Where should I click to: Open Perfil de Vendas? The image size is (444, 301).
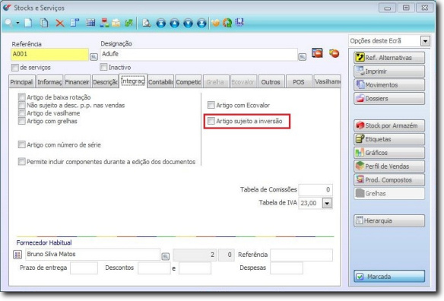(x=389, y=166)
